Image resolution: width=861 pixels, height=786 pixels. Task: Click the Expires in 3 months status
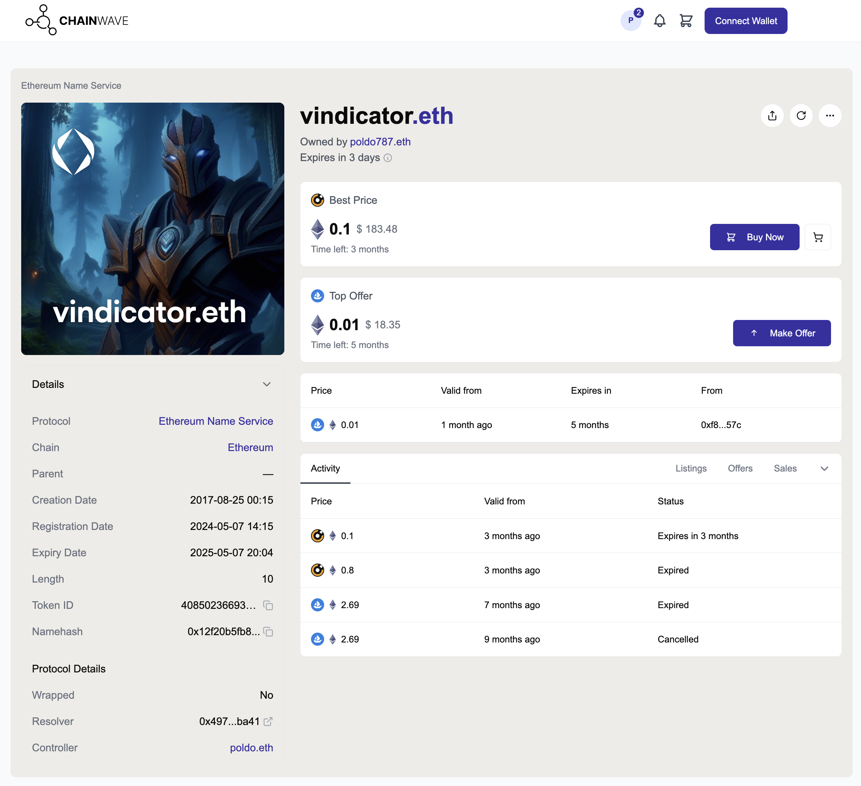coord(698,536)
